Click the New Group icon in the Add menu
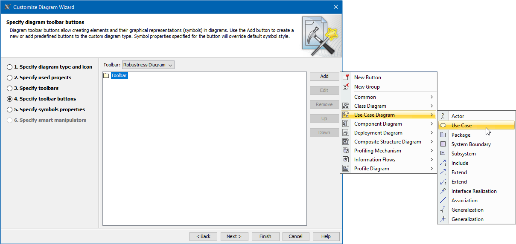 (346, 86)
